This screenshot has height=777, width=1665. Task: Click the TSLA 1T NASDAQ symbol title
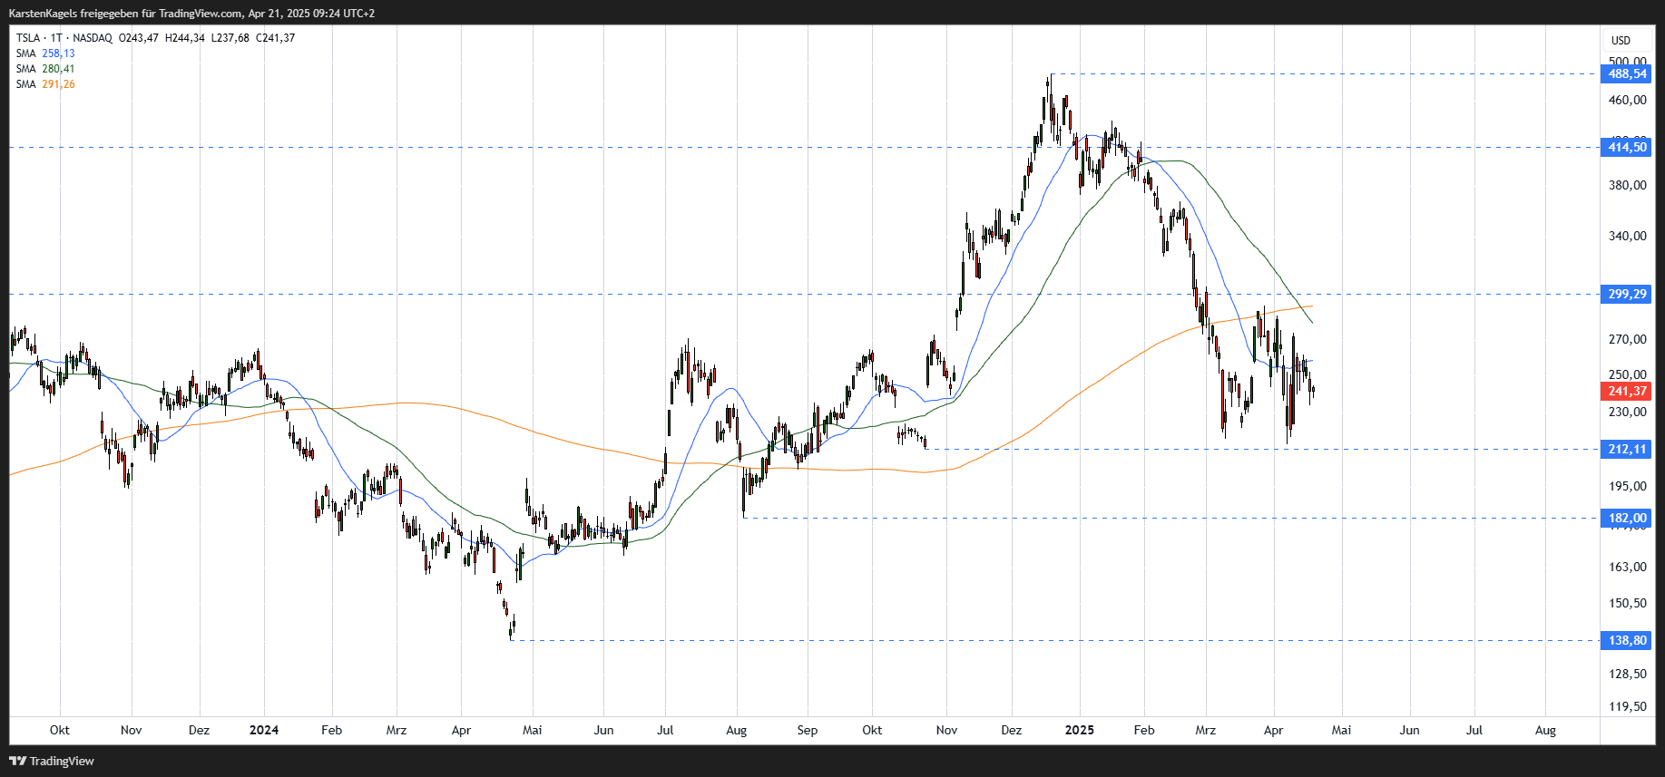(x=64, y=38)
